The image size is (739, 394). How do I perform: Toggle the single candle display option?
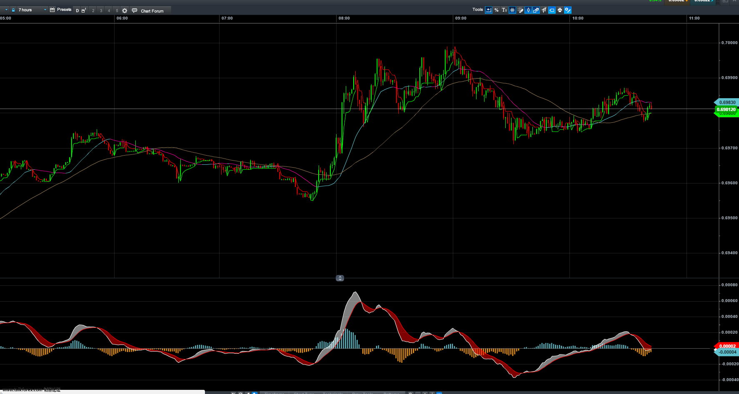528,10
